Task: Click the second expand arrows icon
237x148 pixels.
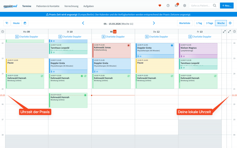Action: [229, 32]
